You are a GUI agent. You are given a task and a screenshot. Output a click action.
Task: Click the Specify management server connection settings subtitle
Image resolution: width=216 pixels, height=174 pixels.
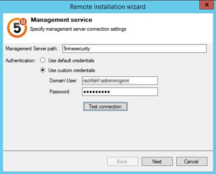point(78,29)
